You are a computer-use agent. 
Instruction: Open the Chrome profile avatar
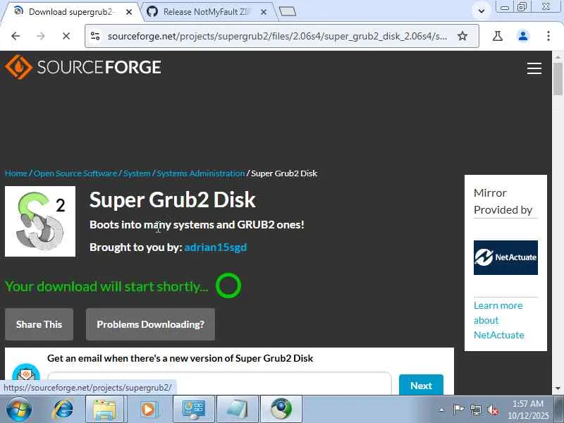tap(523, 36)
